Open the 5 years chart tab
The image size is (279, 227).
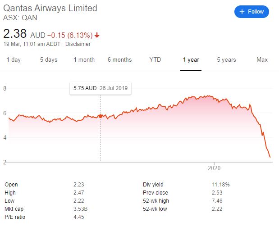(226, 60)
